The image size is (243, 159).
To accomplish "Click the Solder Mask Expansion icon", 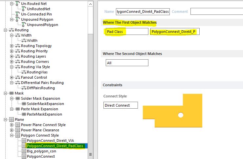I will pos(18,98).
